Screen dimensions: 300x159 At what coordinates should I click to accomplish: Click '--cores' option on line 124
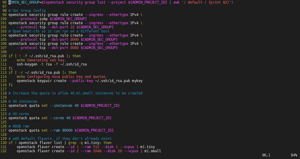tap(57, 118)
